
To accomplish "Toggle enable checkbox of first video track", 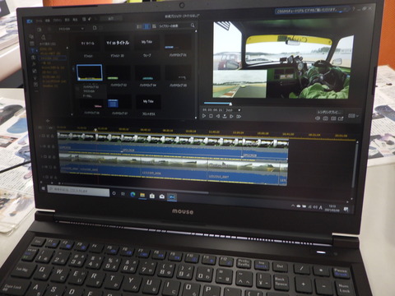I will 49,136.
